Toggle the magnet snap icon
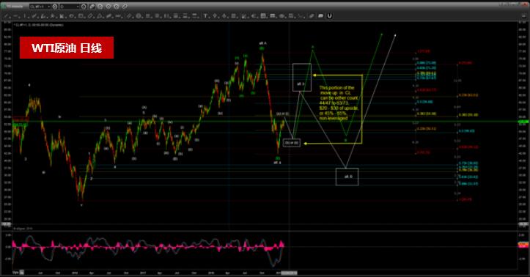Screen dimensions: 530x277 [330, 15]
